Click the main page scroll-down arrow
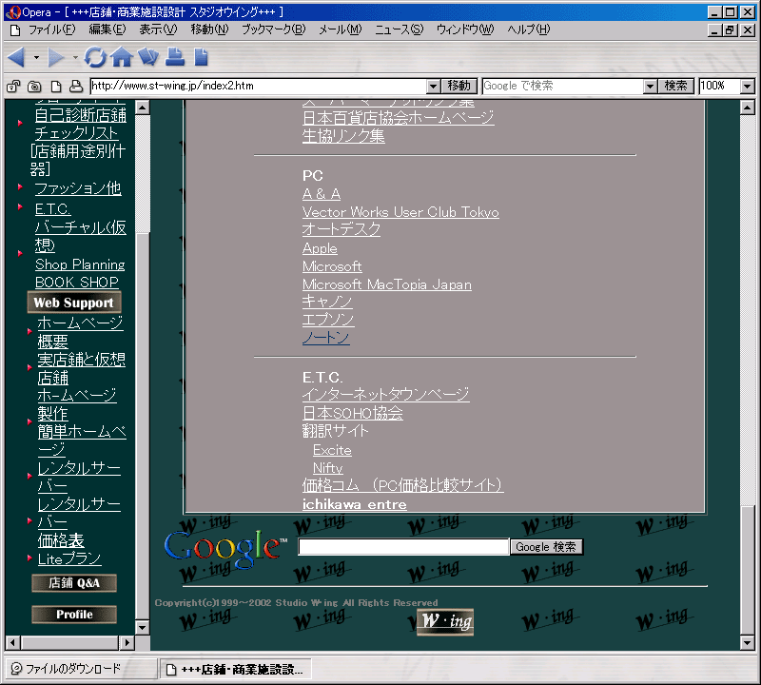Viewport: 761px width, 685px height. (x=748, y=643)
